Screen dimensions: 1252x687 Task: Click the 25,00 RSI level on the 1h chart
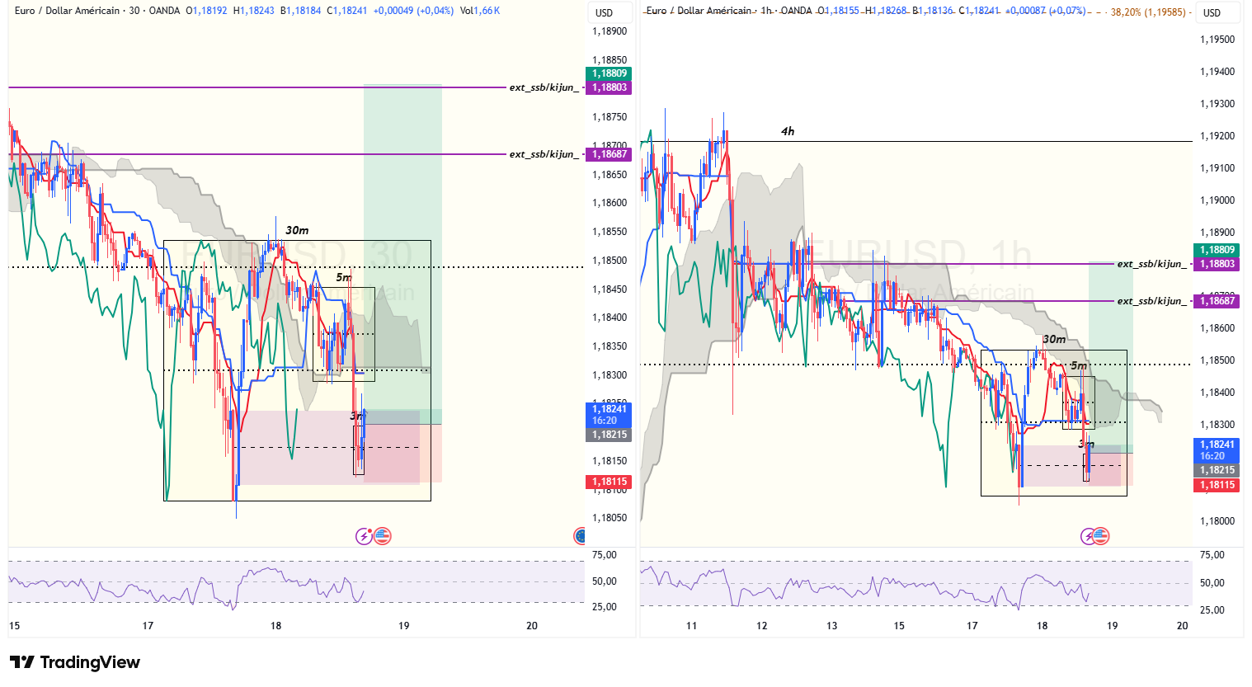point(1212,610)
